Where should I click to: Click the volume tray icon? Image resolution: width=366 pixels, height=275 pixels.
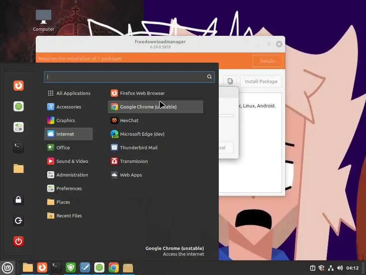click(x=340, y=268)
